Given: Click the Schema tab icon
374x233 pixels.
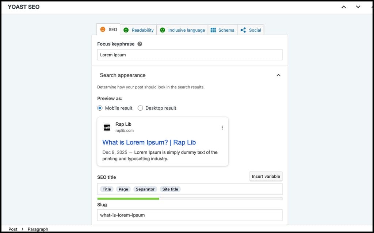Looking at the screenshot, I should (x=213, y=30).
